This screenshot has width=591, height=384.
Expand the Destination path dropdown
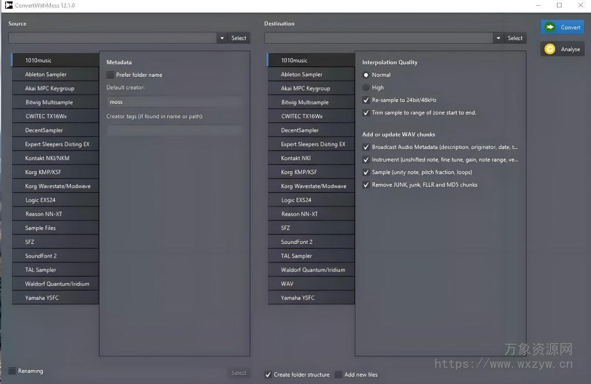point(498,37)
